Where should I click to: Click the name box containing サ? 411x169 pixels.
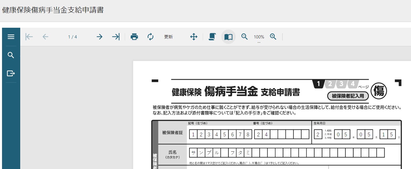pos(193,153)
